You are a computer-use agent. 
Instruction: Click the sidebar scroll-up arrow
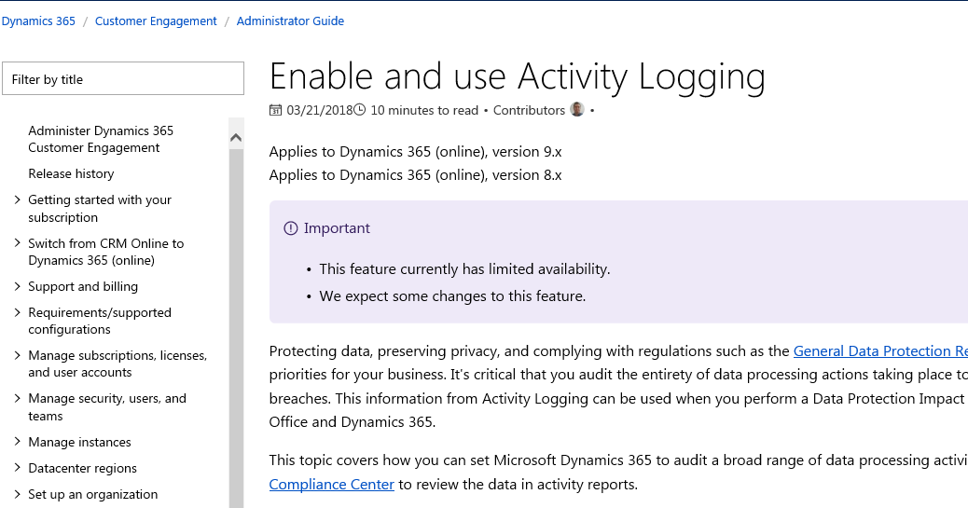236,138
